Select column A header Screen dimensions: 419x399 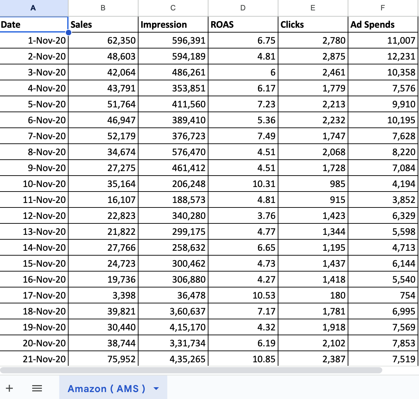pos(34,8)
